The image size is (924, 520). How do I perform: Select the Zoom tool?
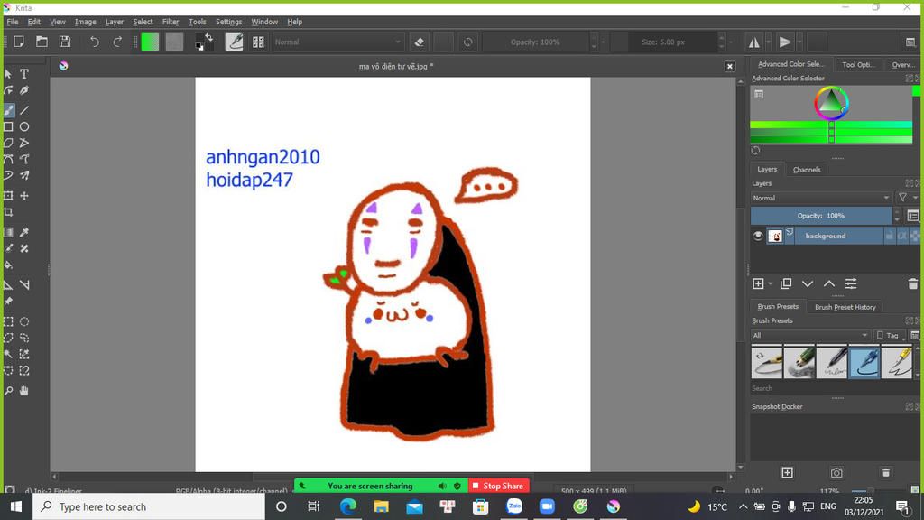coord(8,391)
